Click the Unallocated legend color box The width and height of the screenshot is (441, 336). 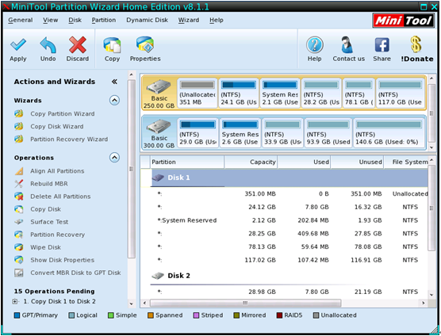coord(316,315)
